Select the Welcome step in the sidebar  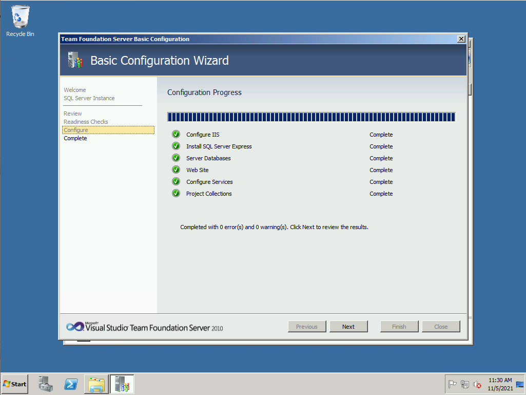coord(75,90)
